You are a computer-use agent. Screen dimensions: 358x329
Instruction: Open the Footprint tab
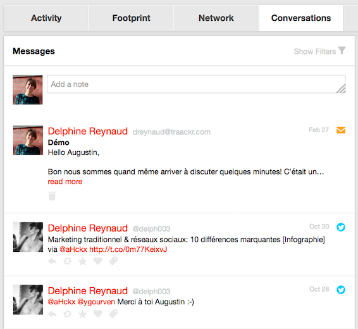pos(132,18)
